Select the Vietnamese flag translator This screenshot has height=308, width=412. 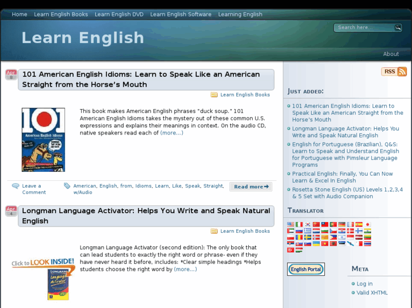(x=325, y=244)
